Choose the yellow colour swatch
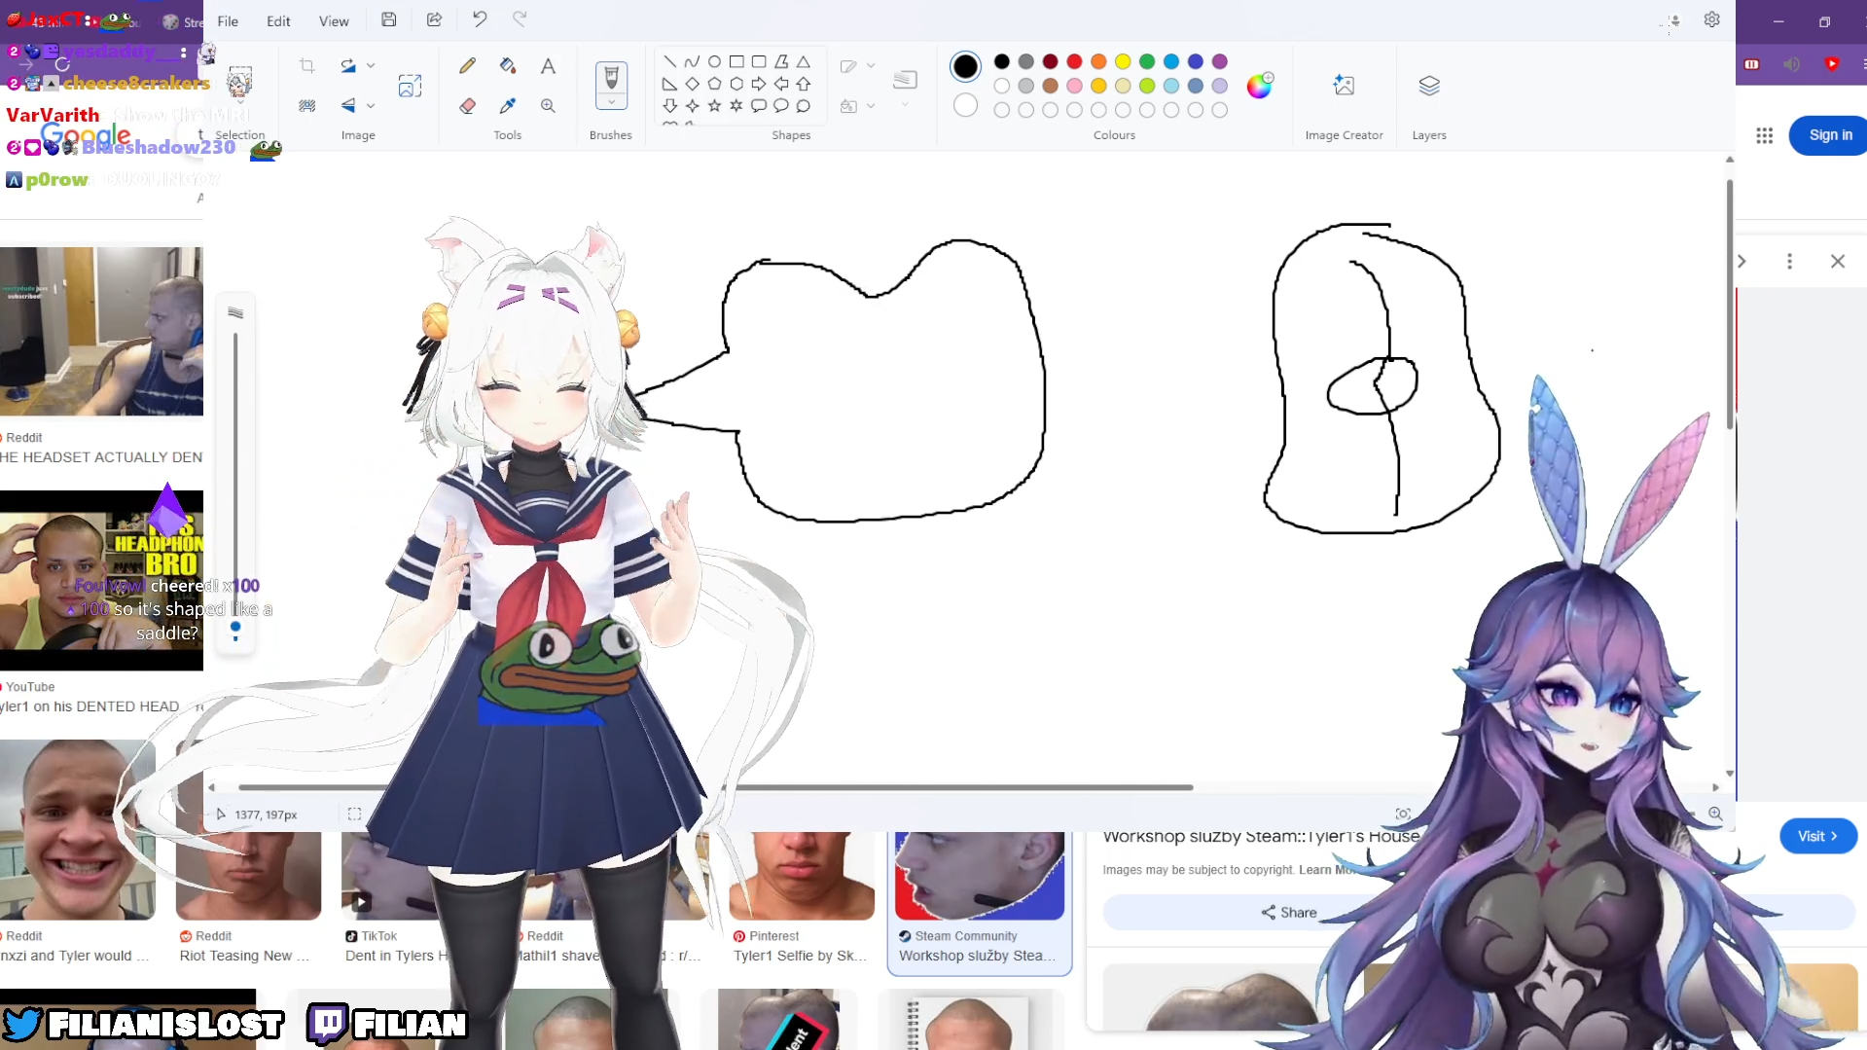 coord(1123,61)
